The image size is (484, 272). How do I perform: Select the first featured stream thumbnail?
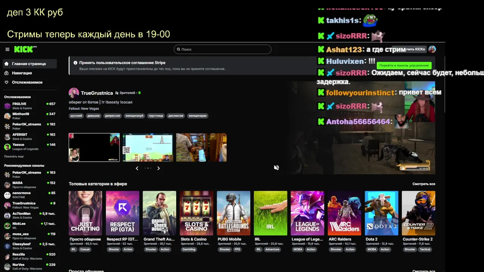94,147
